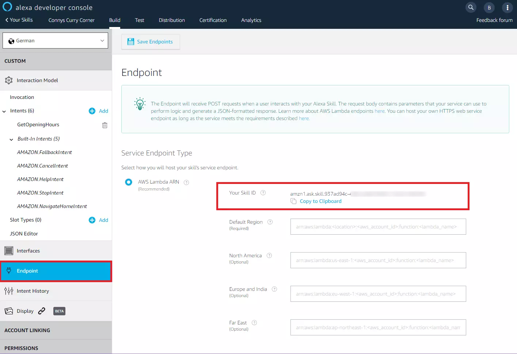
Task: Click Copy to Clipboard link
Action: click(321, 201)
